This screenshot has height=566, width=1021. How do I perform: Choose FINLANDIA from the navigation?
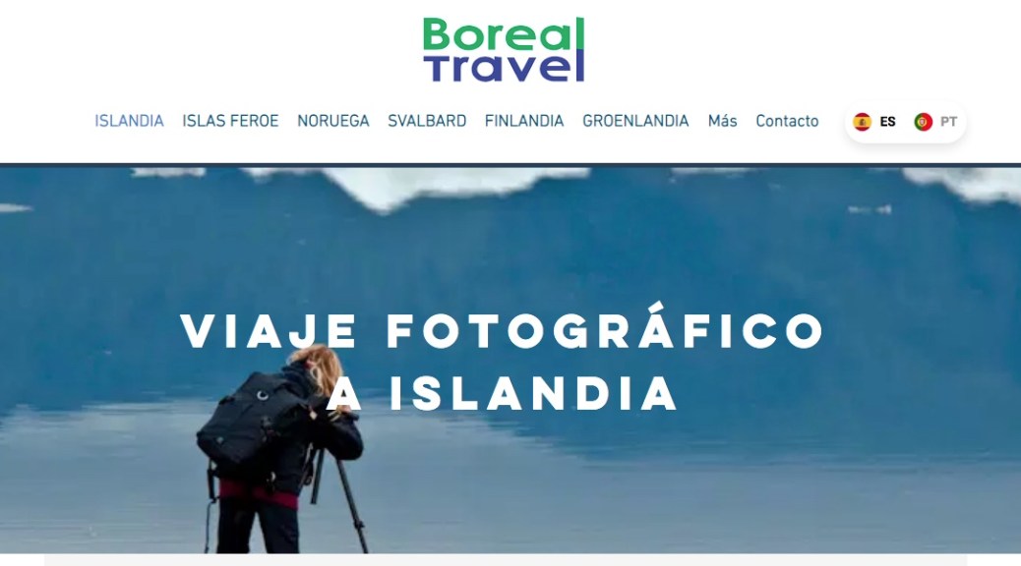point(524,121)
